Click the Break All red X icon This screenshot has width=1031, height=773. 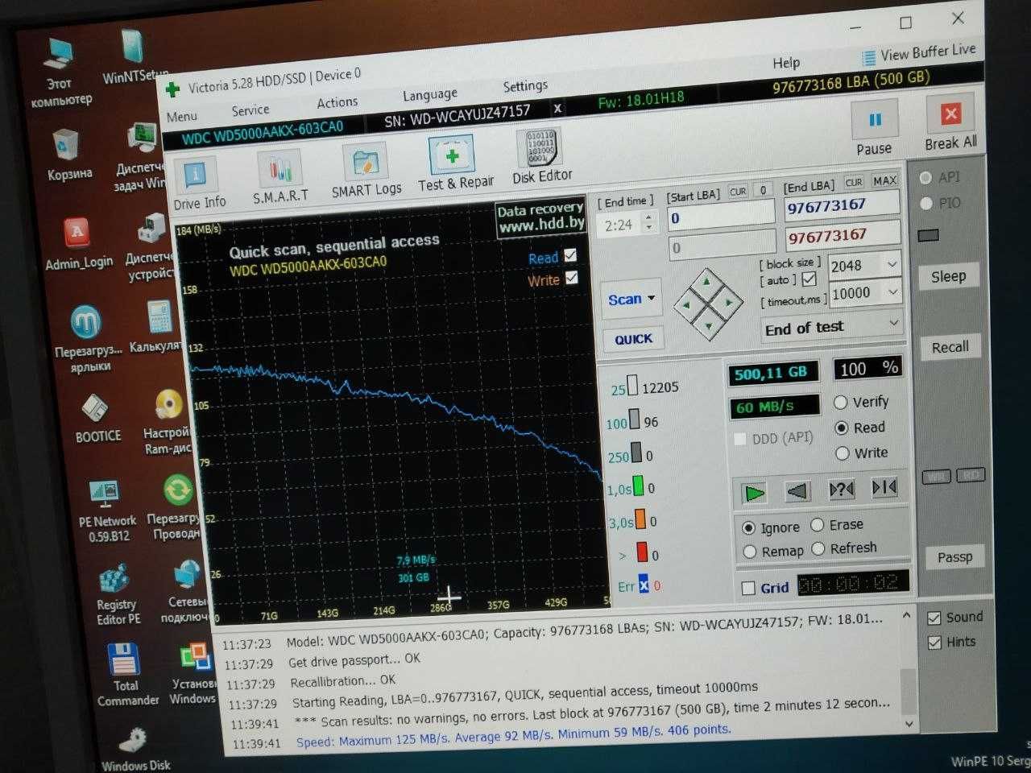click(x=950, y=114)
